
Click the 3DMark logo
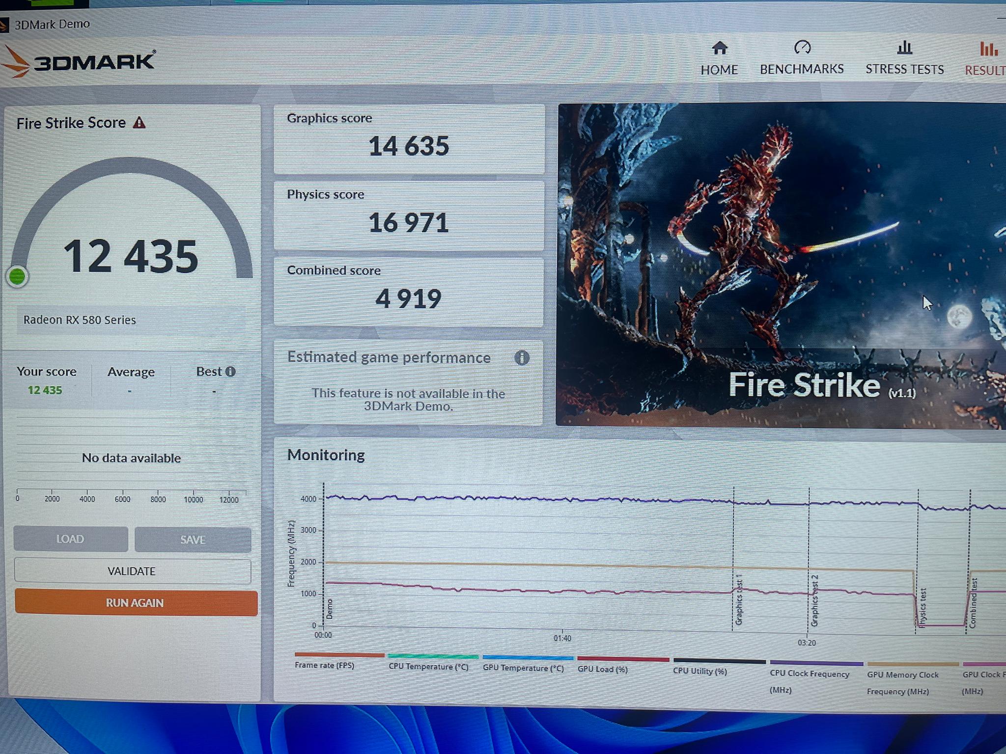(x=79, y=62)
